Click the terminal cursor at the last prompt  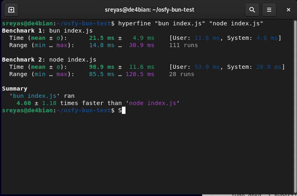point(123,110)
